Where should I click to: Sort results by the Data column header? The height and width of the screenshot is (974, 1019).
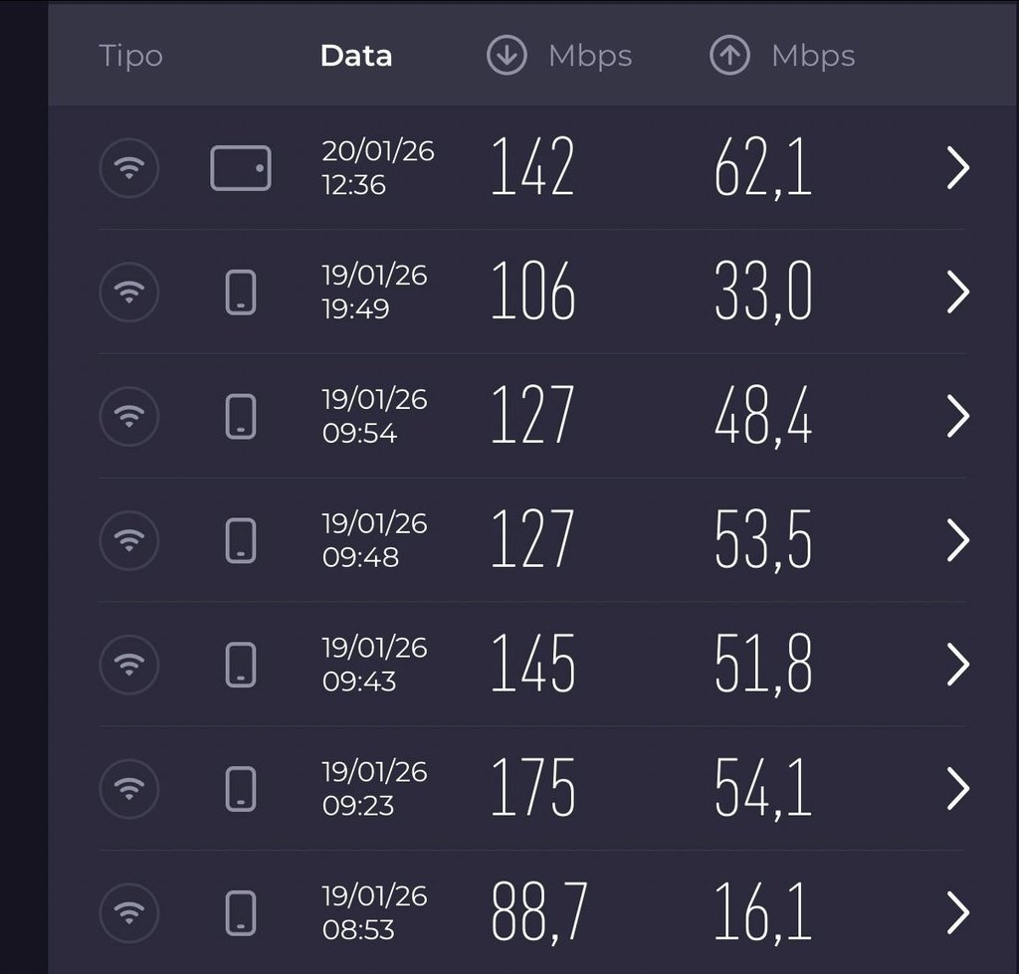(356, 56)
